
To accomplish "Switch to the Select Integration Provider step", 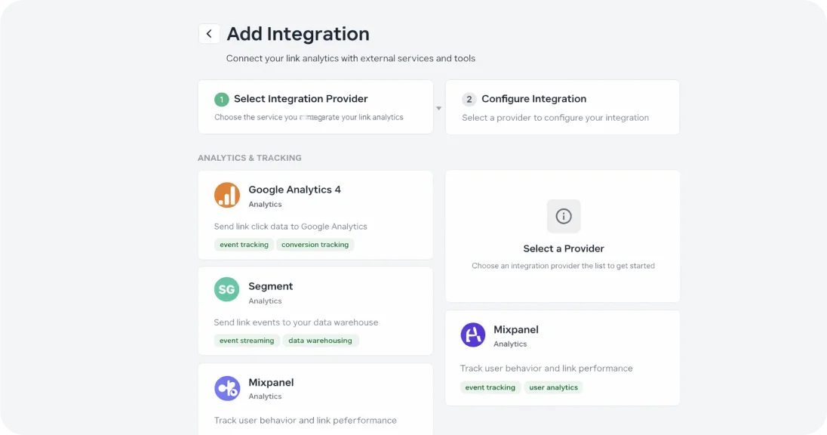I will coord(315,106).
